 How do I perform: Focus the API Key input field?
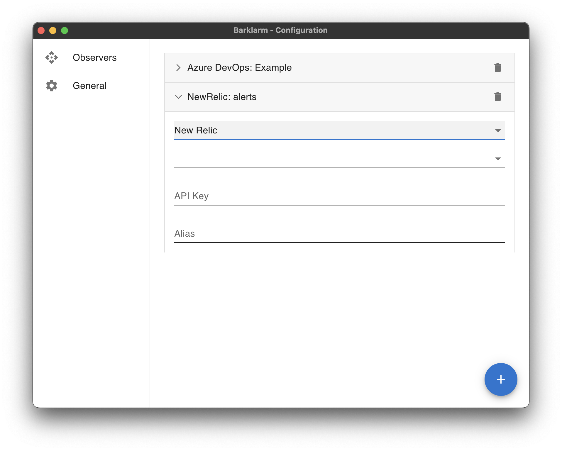339,196
